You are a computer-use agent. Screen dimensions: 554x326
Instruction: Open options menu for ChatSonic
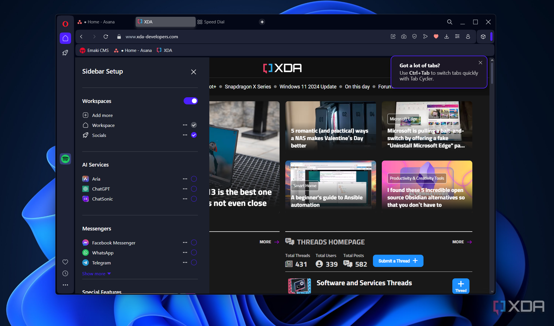[185, 199]
